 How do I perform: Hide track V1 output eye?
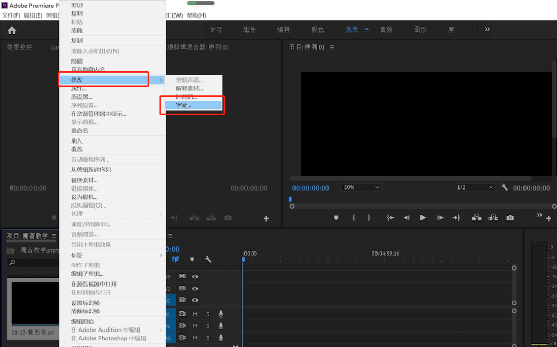pyautogui.click(x=195, y=300)
